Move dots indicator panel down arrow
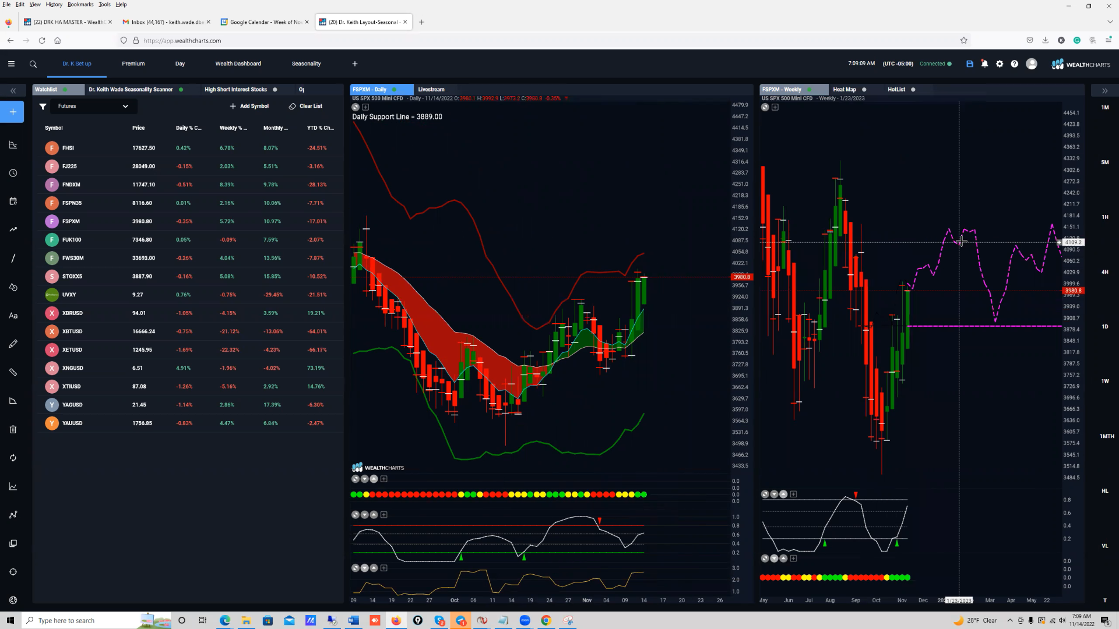Viewport: 1119px width, 629px height. (365, 479)
